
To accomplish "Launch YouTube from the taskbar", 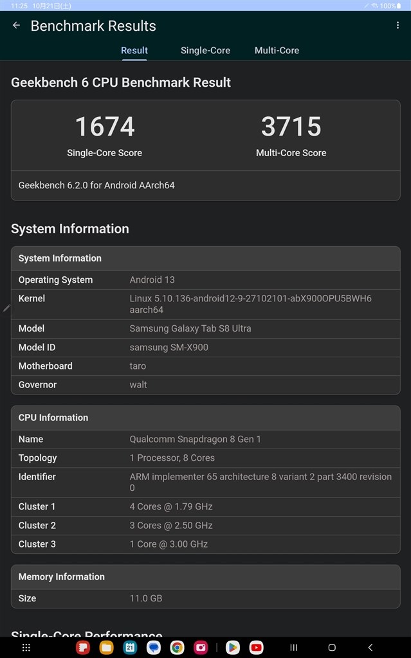I will pos(256,647).
